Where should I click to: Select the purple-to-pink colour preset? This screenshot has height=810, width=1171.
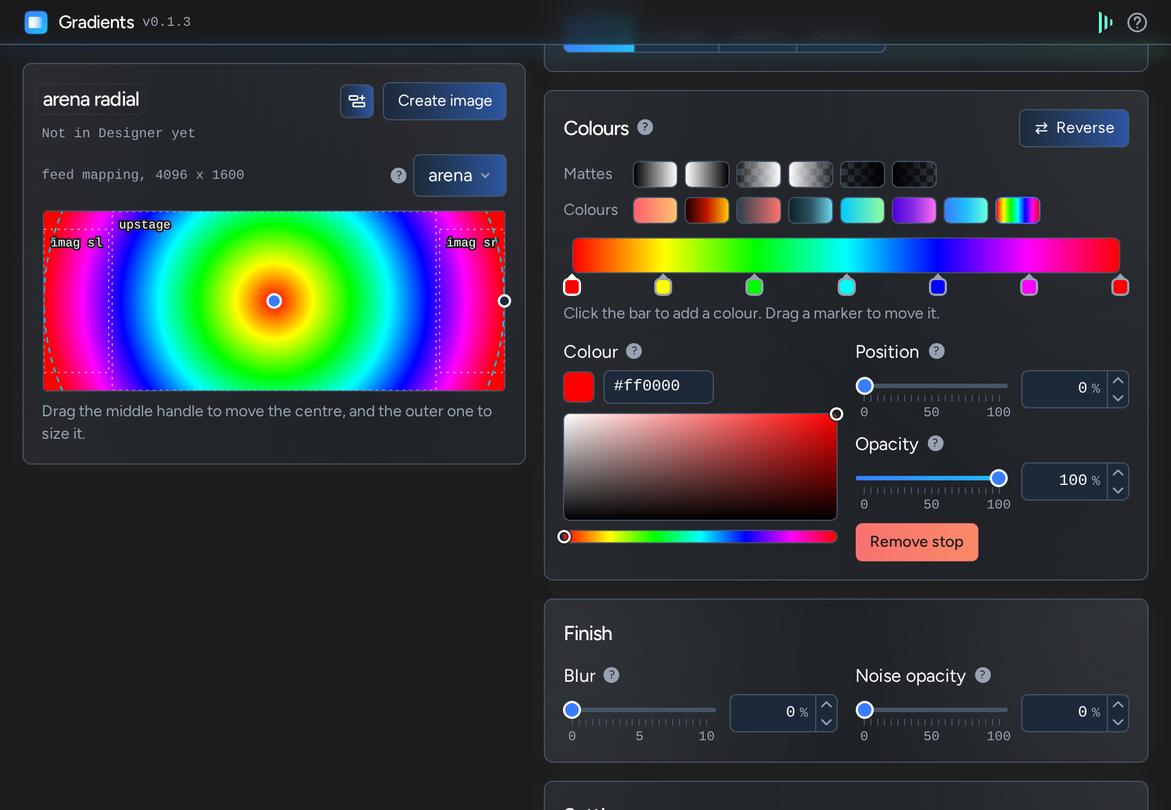tap(914, 210)
